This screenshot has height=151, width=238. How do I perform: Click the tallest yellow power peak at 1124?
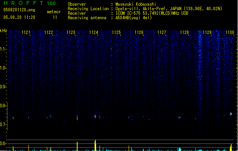tap(95, 145)
